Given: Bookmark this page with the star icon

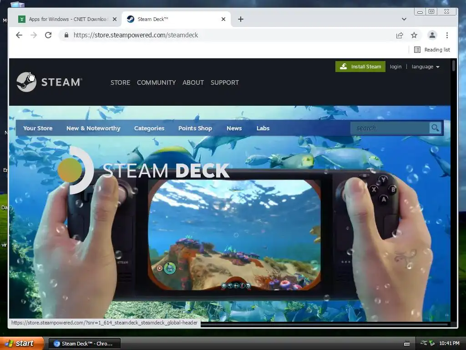Looking at the screenshot, I should click(x=414, y=35).
